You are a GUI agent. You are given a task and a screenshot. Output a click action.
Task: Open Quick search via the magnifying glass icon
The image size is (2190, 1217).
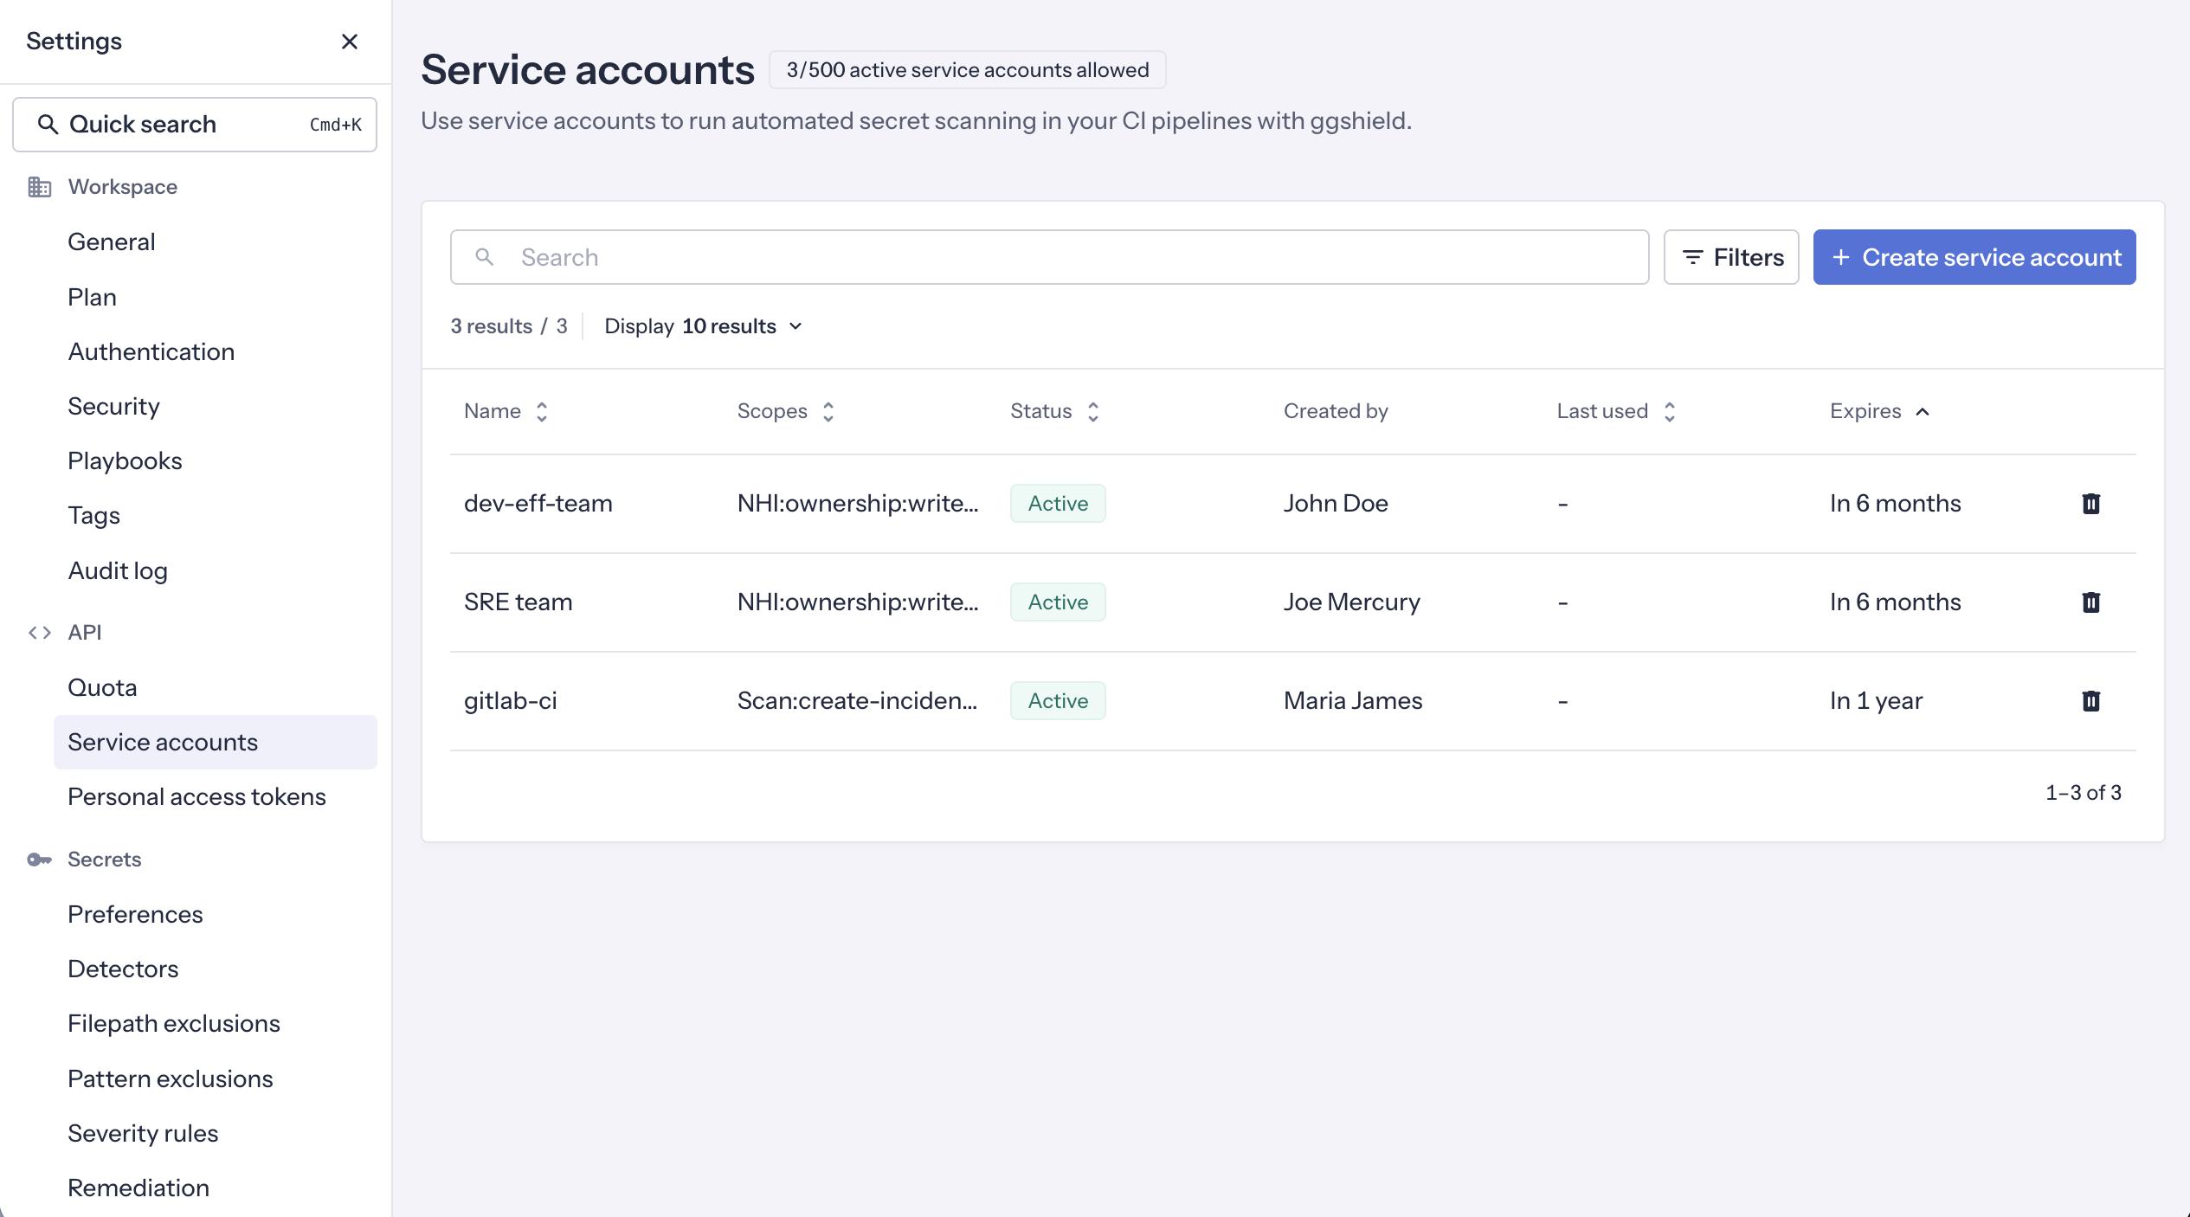click(x=49, y=124)
